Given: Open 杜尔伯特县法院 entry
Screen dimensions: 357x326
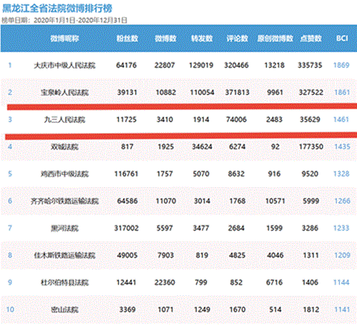Looking at the screenshot, I should (x=64, y=282).
